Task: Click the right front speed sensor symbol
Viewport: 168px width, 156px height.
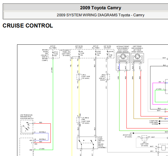Action: click(x=123, y=58)
